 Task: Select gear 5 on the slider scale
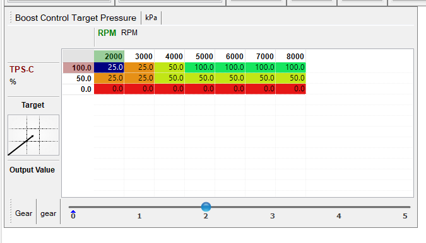pos(405,216)
